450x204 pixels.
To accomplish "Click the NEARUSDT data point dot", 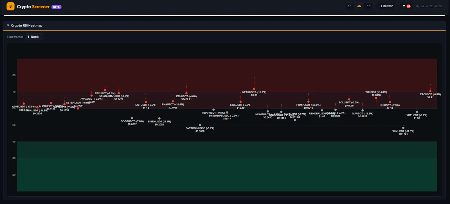I will 254,89.
